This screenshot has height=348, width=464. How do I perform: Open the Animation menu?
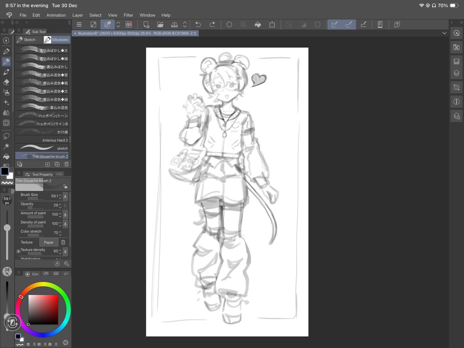coord(56,15)
